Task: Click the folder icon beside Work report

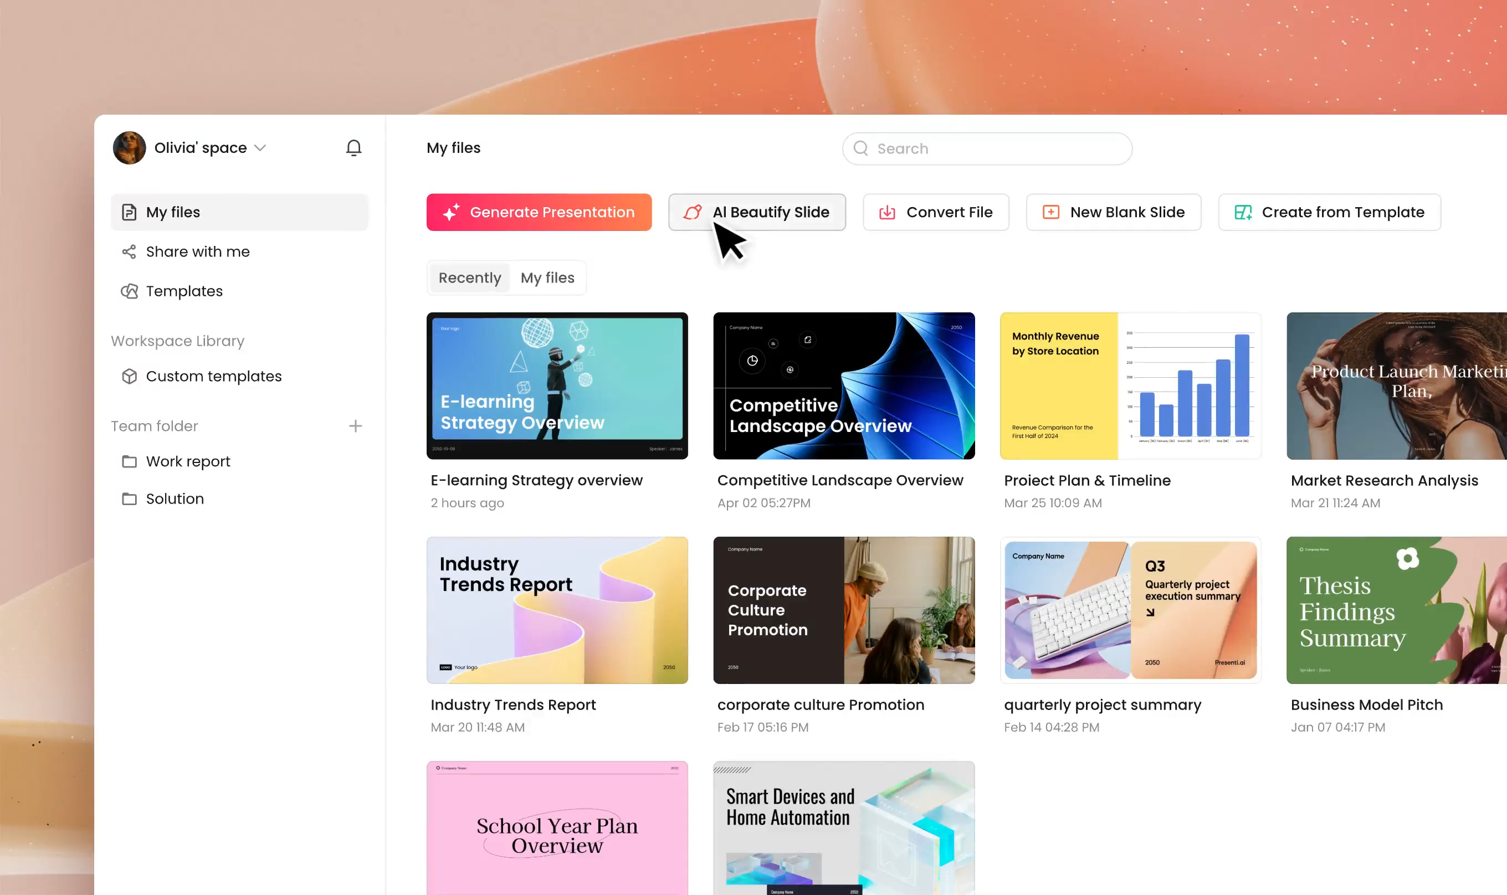Action: 129,461
